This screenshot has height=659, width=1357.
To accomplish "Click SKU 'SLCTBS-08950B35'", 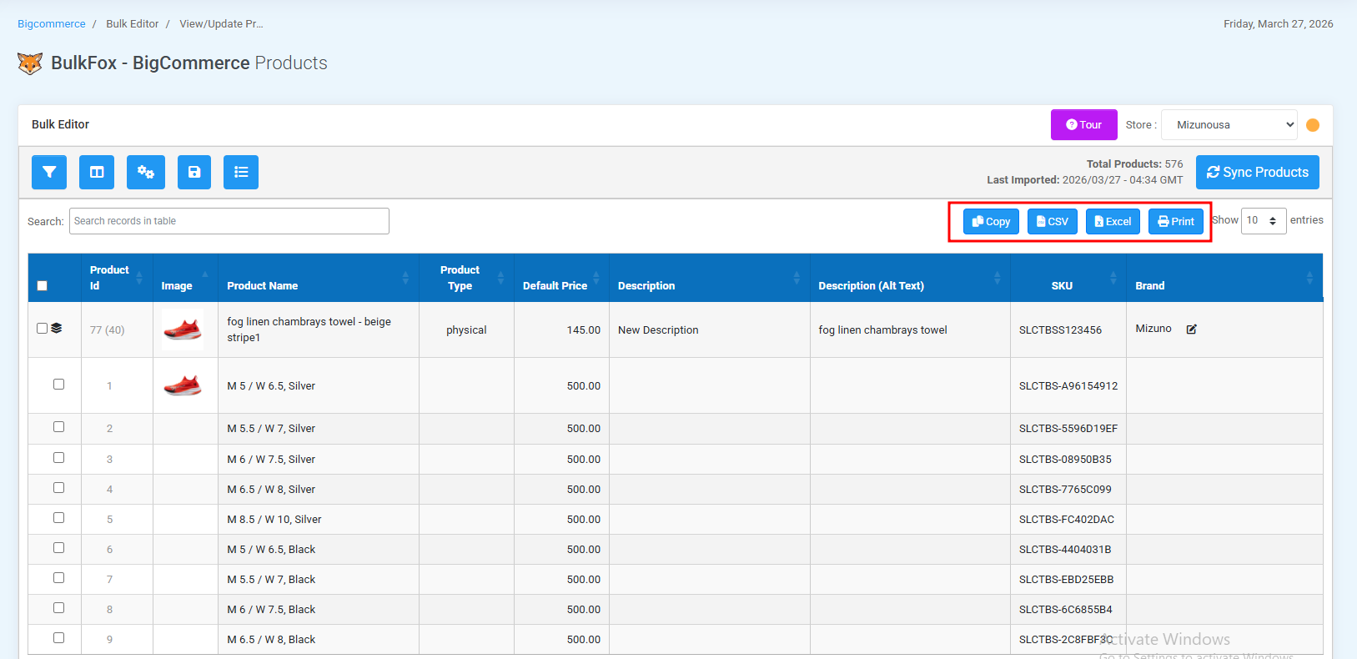I will tap(1065, 460).
